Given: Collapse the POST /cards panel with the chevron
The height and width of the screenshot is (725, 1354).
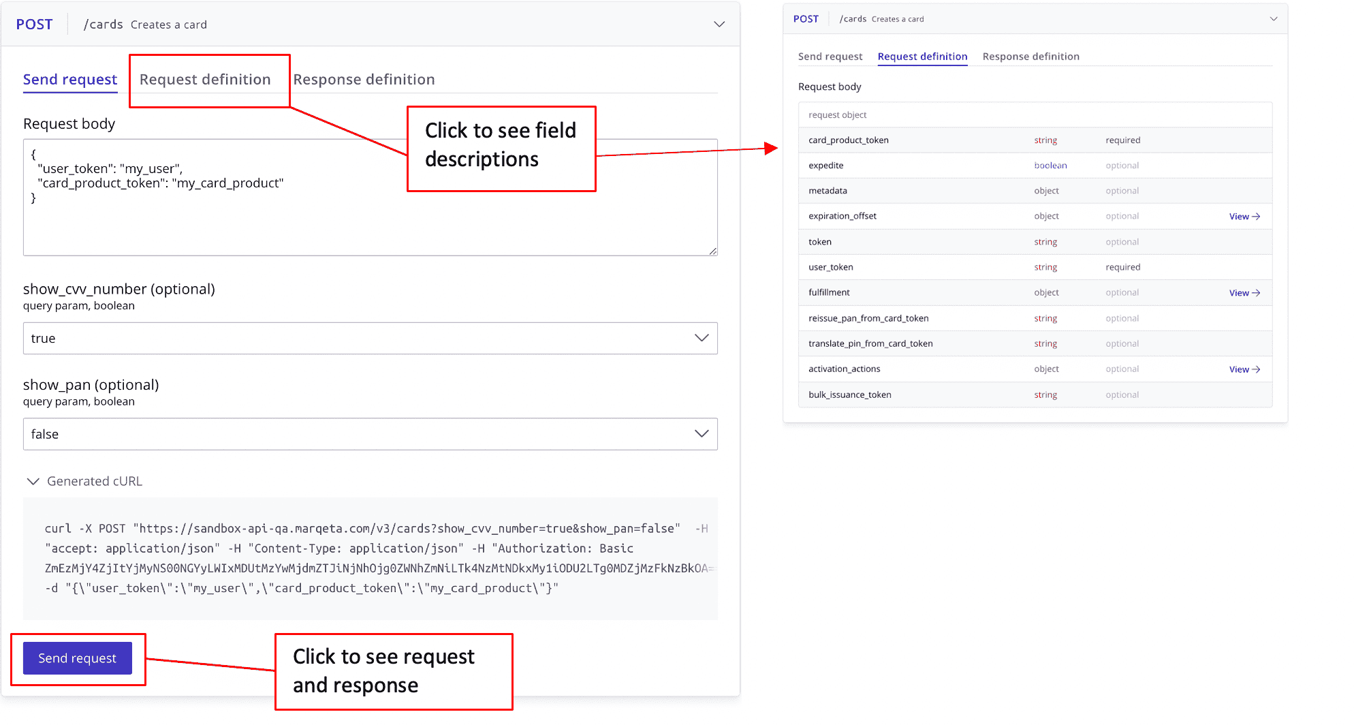Looking at the screenshot, I should 719,24.
